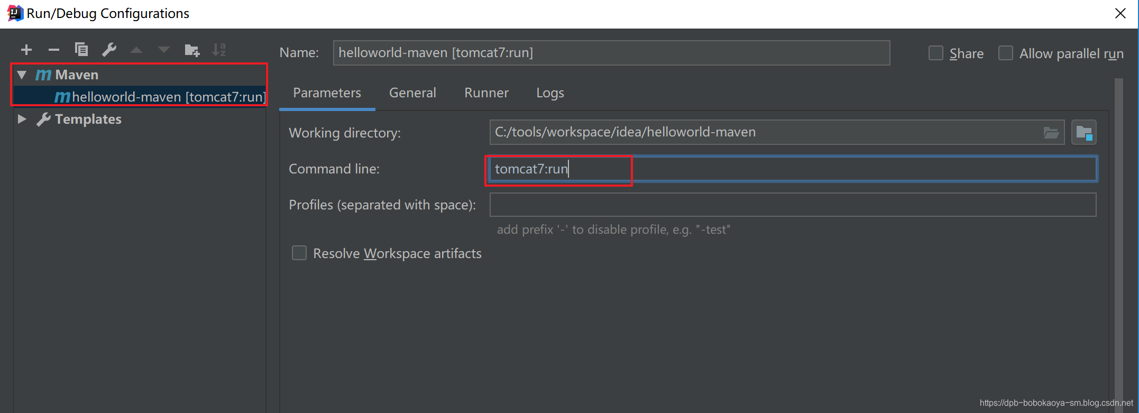The height and width of the screenshot is (413, 1139).
Task: Check Resolve Workspace artifacts option
Action: coord(299,253)
